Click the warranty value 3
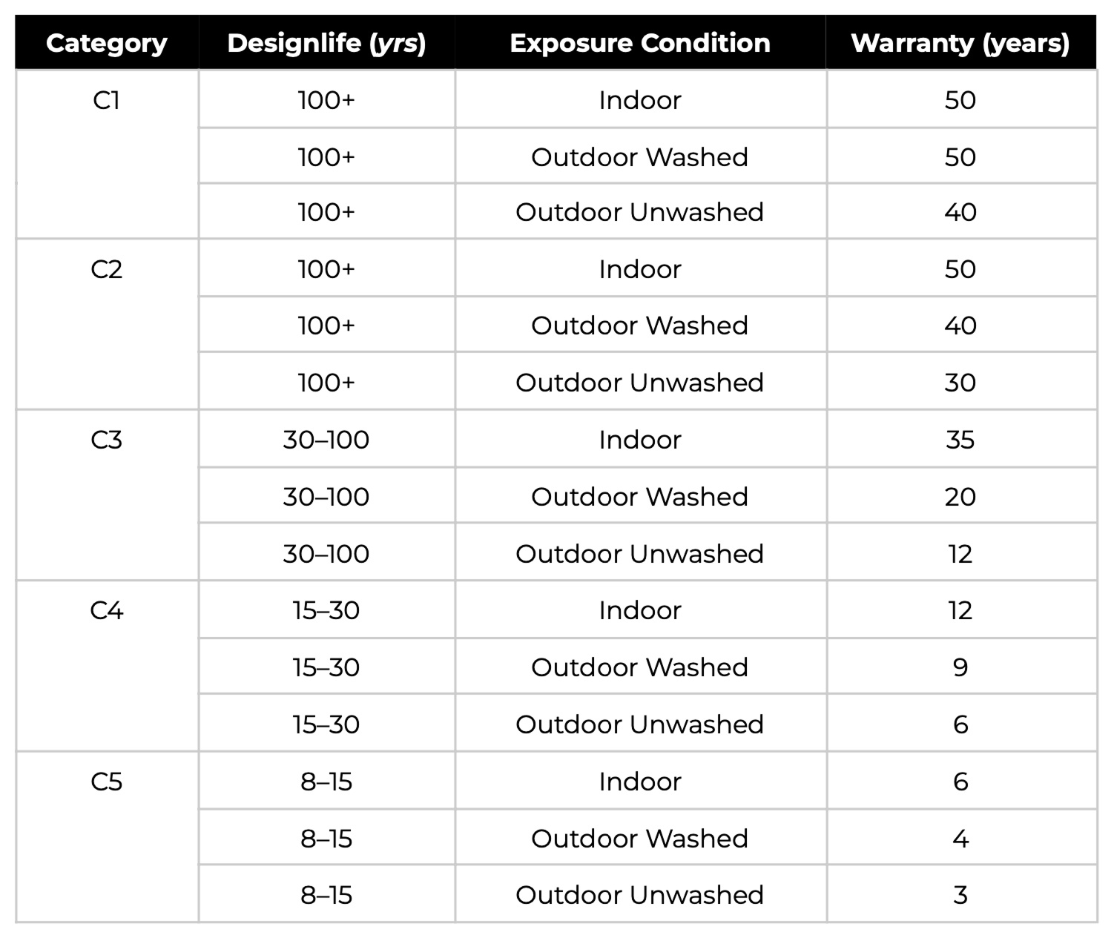The width and height of the screenshot is (1114, 938). click(x=960, y=895)
